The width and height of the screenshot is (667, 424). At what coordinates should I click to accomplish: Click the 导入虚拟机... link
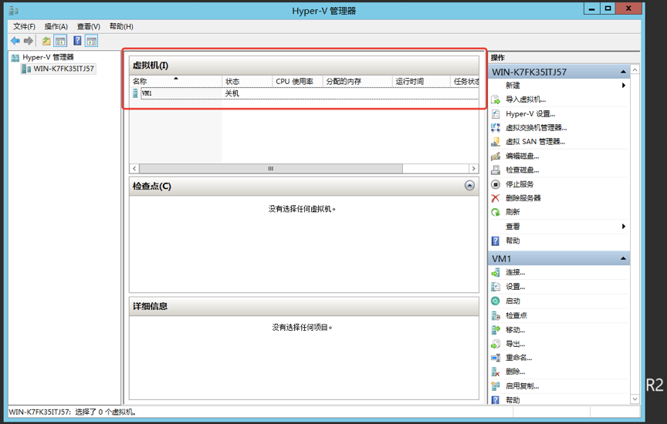click(526, 99)
